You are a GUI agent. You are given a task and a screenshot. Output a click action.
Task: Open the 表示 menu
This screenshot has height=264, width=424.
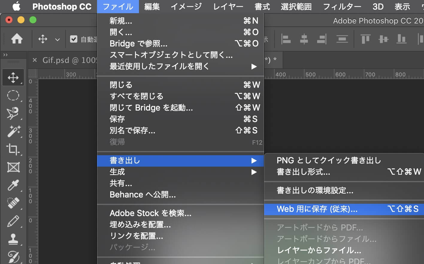click(402, 6)
